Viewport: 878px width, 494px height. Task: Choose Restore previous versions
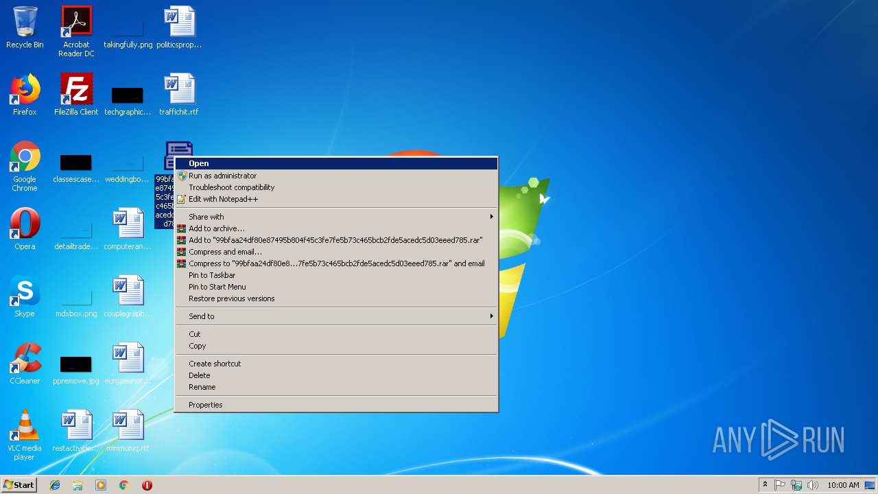(336, 298)
